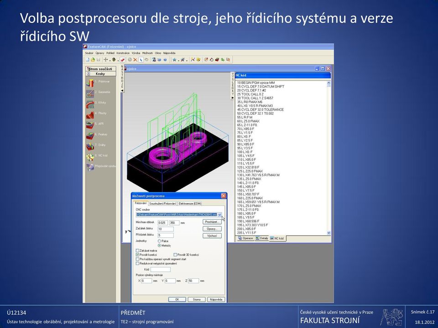Screen dimensions: 438x328
Task: Click the AFR step icon
Action: 90,125
